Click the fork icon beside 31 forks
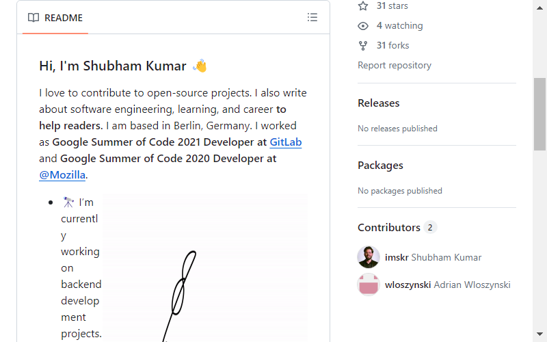This screenshot has height=342, width=547. [x=363, y=46]
